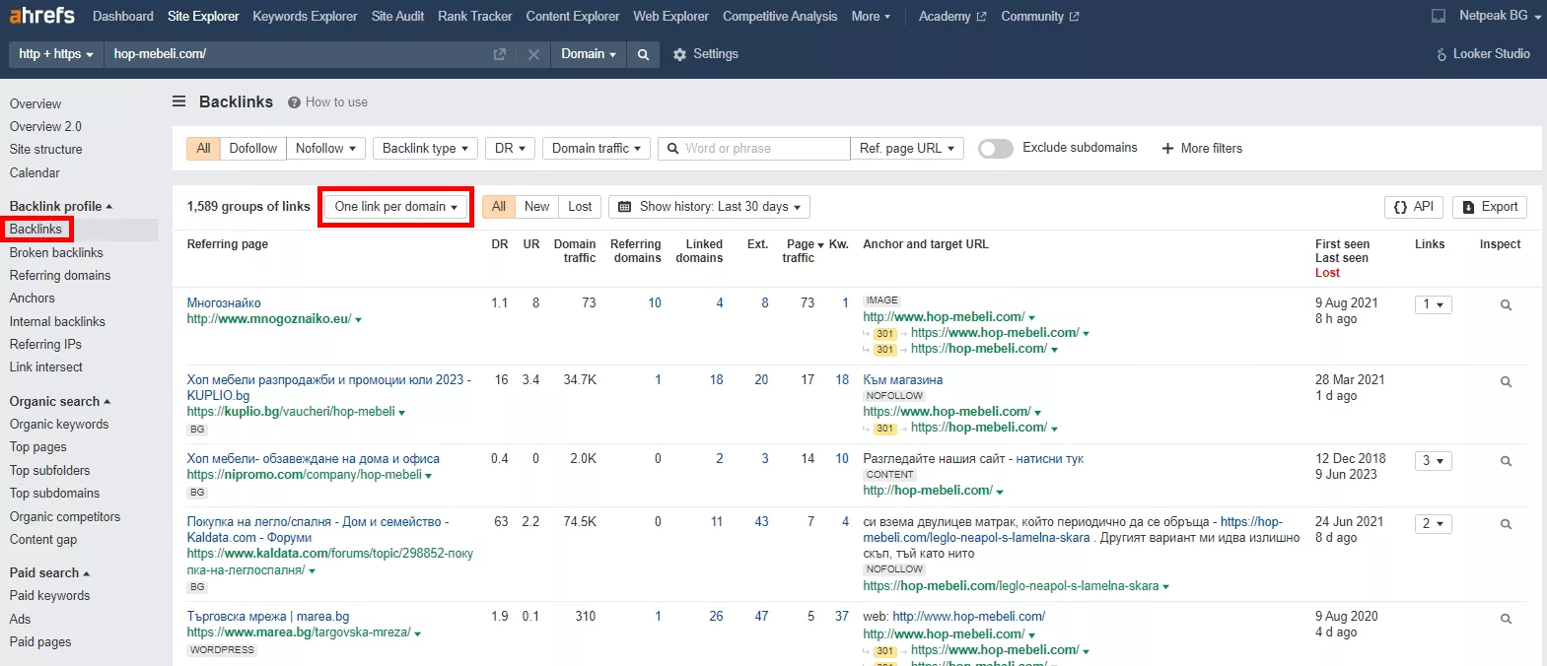Export the backlinks list
This screenshot has width=1547, height=666.
[1490, 207]
